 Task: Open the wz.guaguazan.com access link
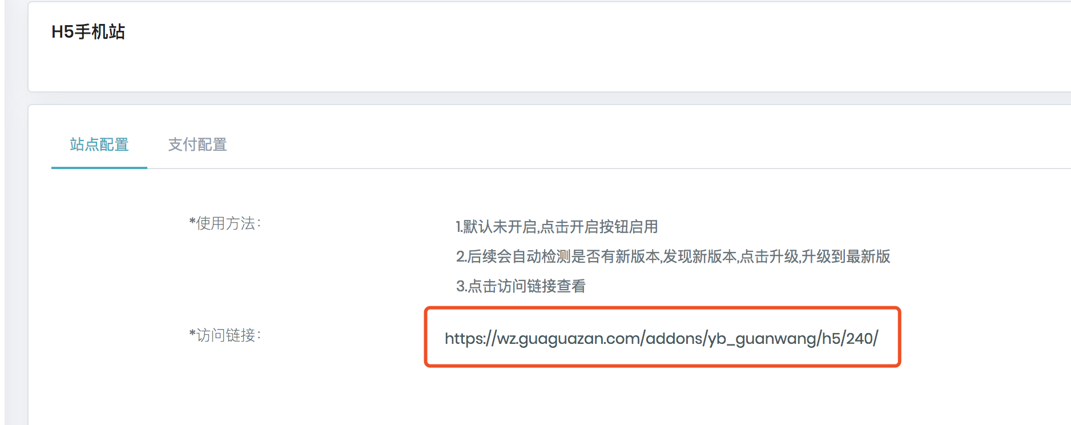[662, 338]
